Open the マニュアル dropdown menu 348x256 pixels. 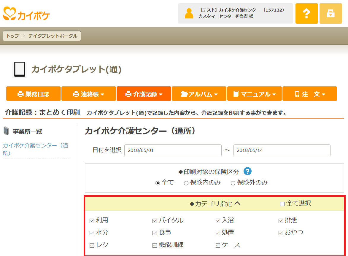(x=254, y=94)
